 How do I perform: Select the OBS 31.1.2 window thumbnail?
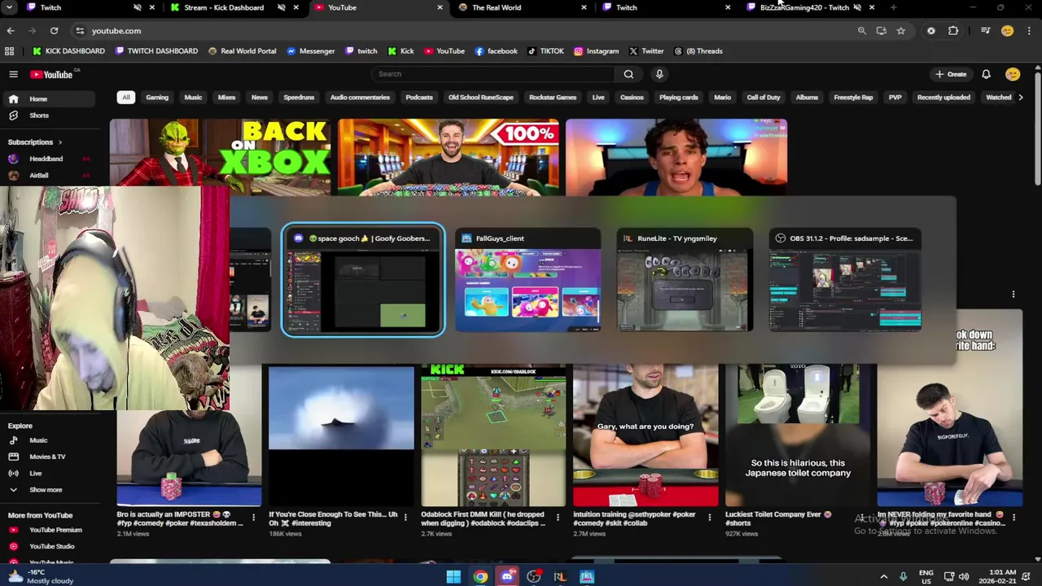845,281
